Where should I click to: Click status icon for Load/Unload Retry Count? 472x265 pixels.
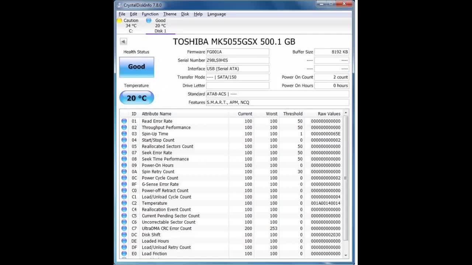124,247
